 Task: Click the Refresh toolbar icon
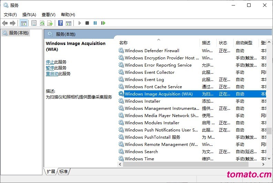42,23
